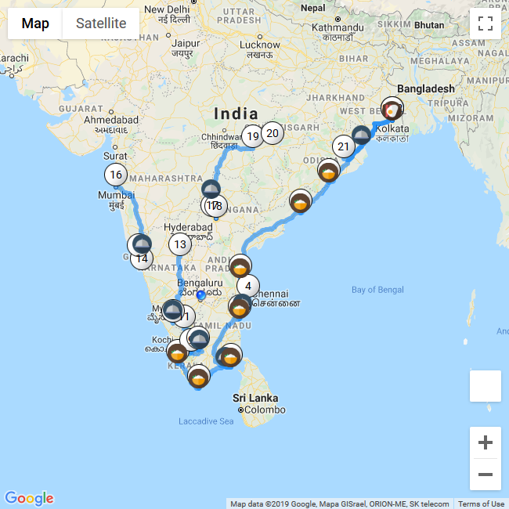Zoom out with the minus button
Viewport: 509px width, 509px height.
pos(486,475)
